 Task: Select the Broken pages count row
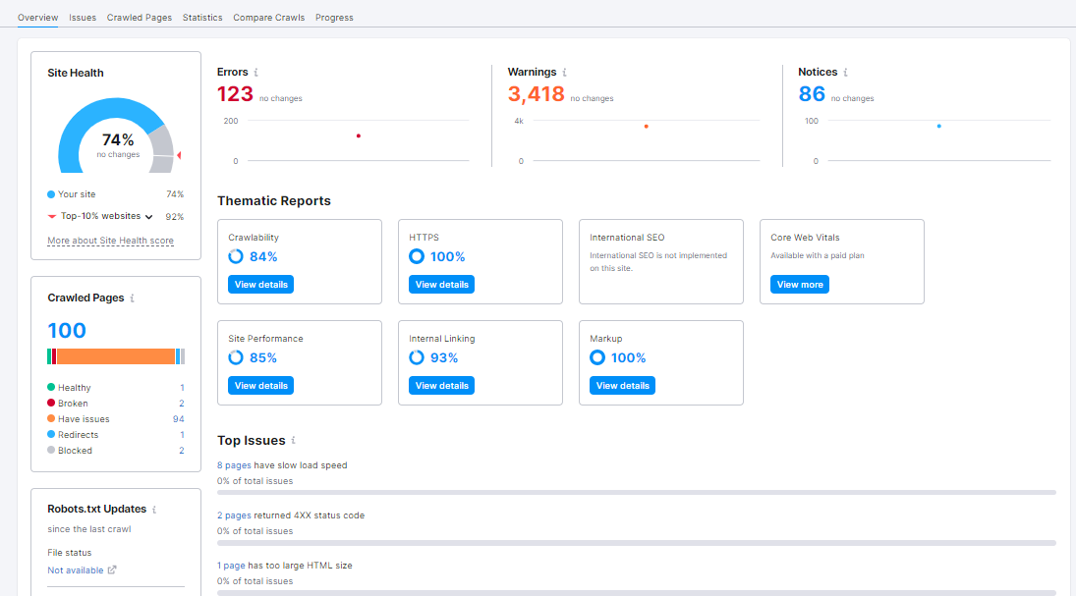tap(115, 404)
